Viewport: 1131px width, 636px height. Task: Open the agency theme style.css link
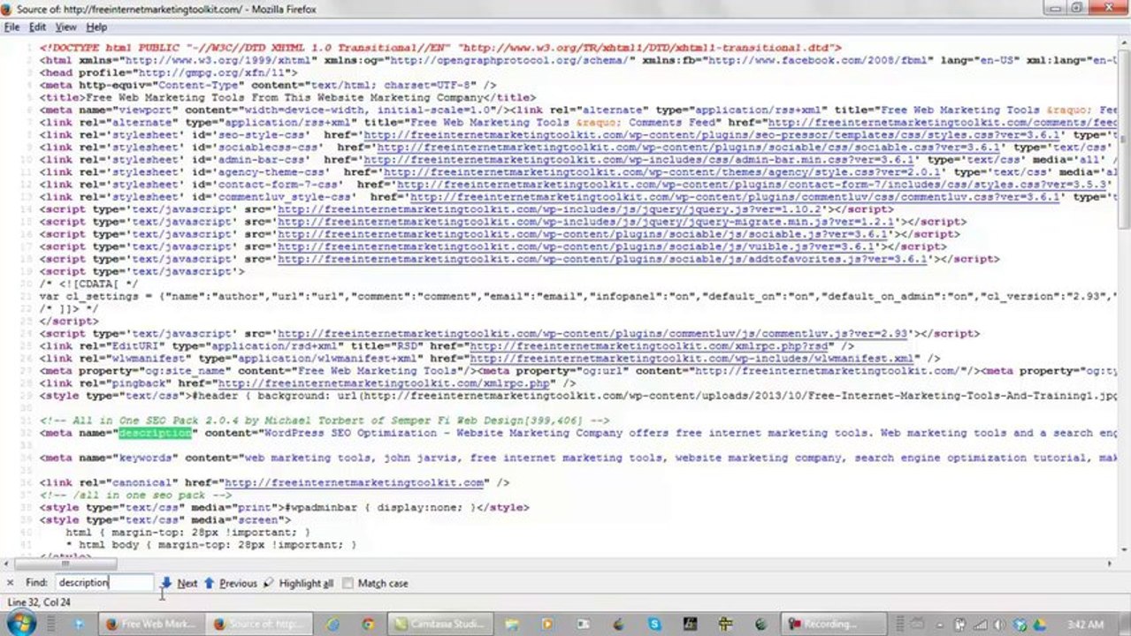[662, 172]
